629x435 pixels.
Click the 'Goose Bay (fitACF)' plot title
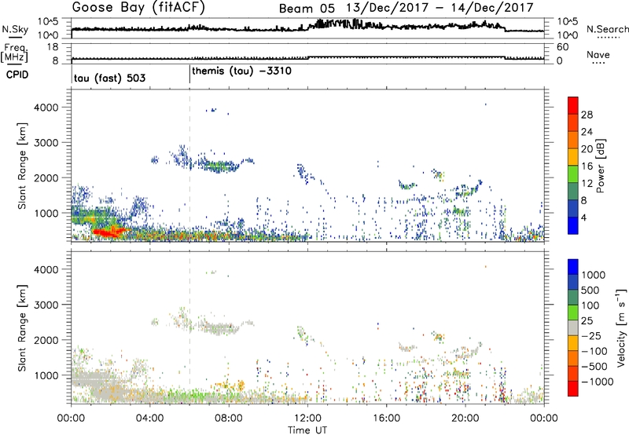tap(138, 8)
